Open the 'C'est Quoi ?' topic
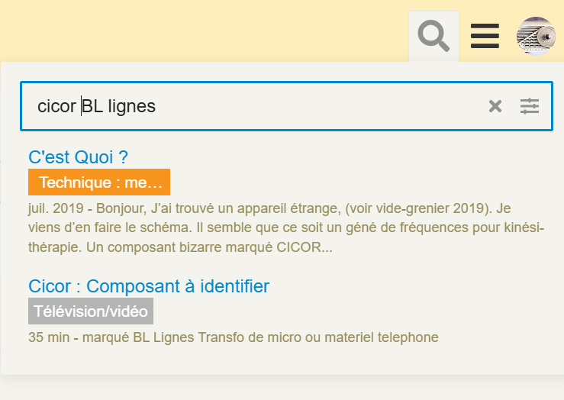 coord(78,157)
